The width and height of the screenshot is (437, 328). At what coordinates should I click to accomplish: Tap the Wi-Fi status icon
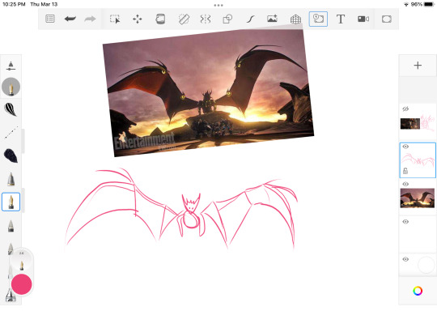(x=406, y=4)
